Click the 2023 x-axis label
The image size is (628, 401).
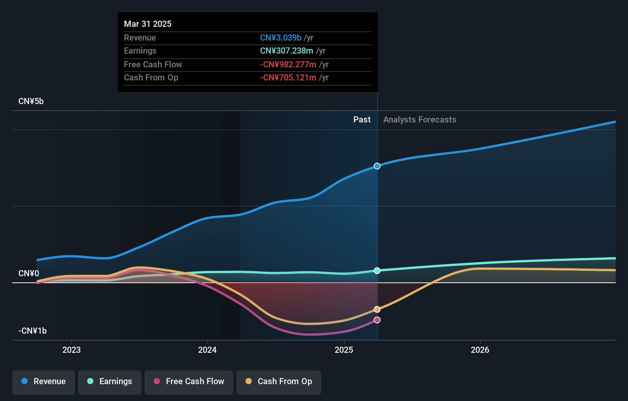tap(72, 350)
